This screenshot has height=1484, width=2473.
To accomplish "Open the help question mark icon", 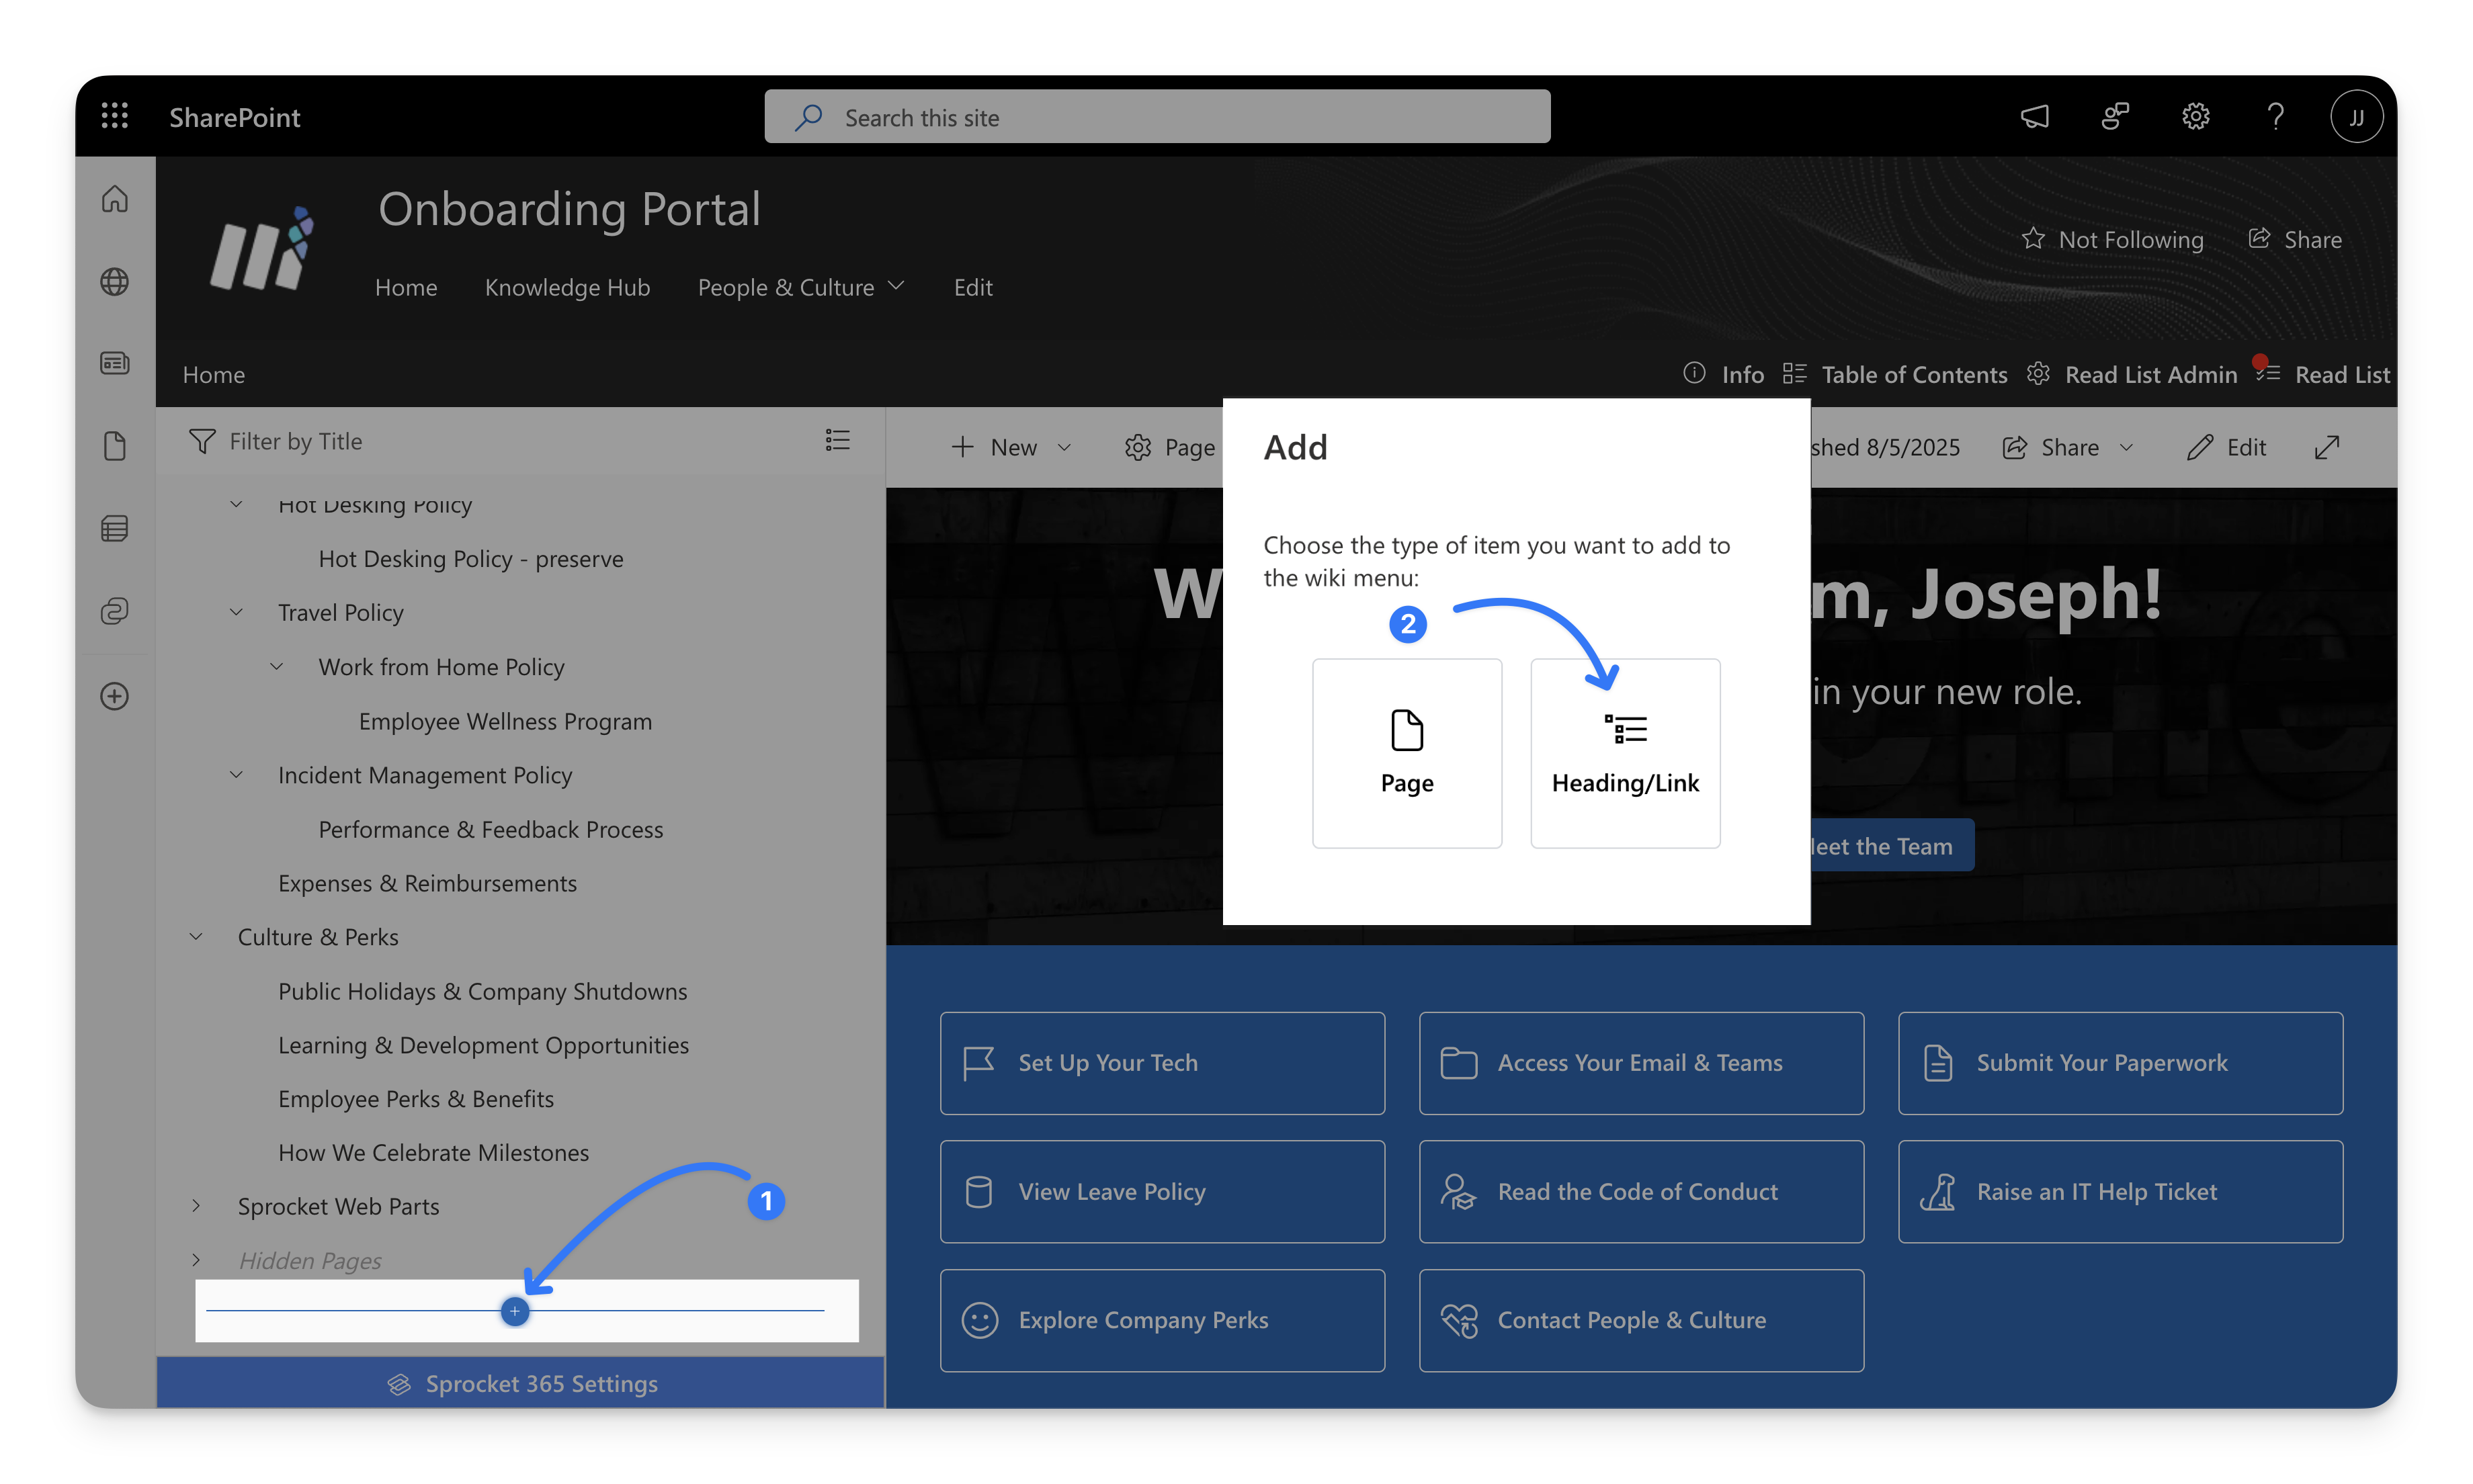I will click(x=2275, y=117).
